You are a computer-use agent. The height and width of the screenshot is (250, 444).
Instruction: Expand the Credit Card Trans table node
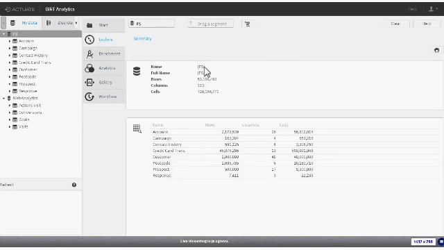pos(10,62)
